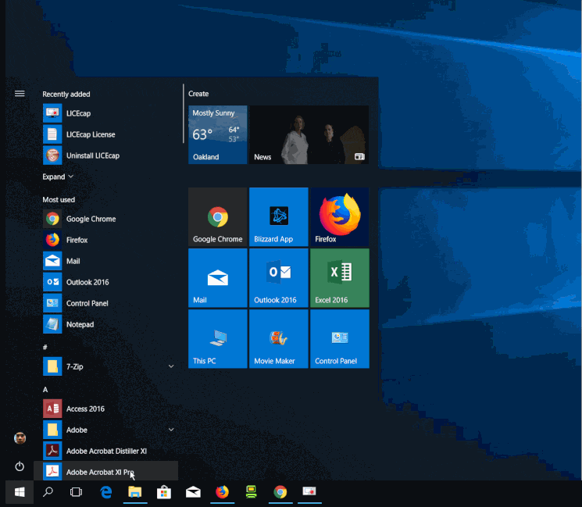This screenshot has height=507, width=582.
Task: Open the Oakland weather tile
Action: coord(218,135)
